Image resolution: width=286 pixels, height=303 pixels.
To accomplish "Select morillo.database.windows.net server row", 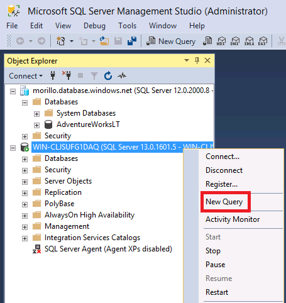I will (x=123, y=91).
